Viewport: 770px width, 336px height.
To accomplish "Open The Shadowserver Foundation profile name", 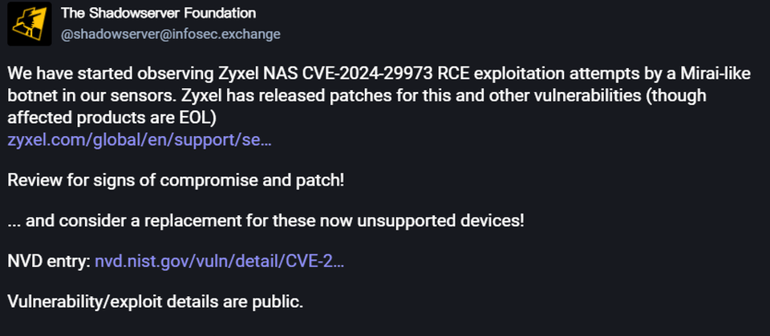I will click(x=158, y=14).
